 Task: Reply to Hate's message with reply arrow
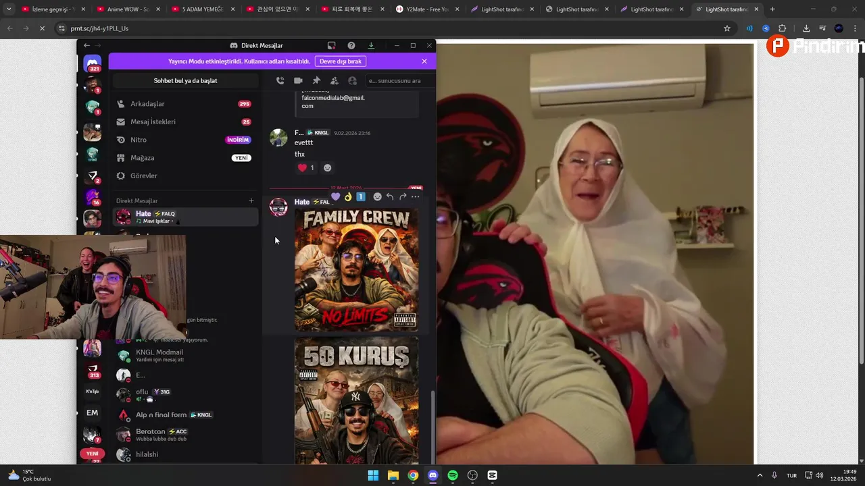click(x=390, y=196)
